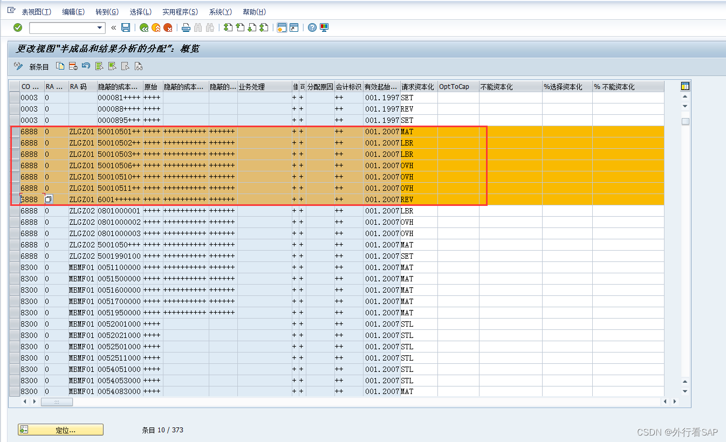
Task: Open the command field dropdown arrow
Action: click(100, 27)
